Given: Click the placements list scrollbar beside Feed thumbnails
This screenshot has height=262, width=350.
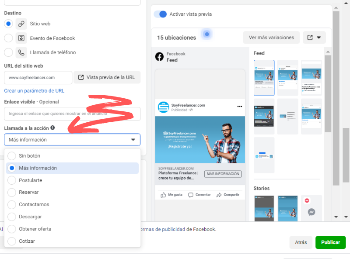Looking at the screenshot, I should (328, 93).
